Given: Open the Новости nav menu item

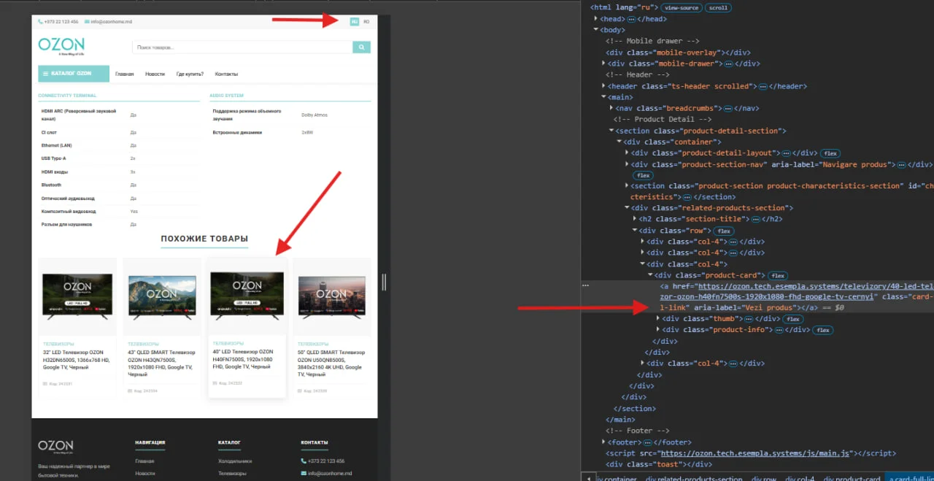Looking at the screenshot, I should click(155, 74).
